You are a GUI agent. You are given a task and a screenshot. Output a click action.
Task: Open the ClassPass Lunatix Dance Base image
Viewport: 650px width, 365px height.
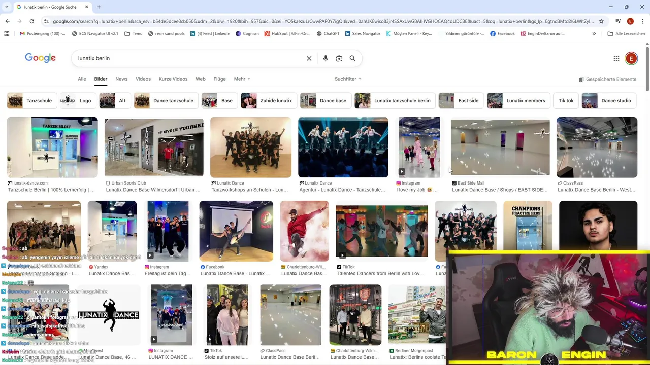(597, 148)
